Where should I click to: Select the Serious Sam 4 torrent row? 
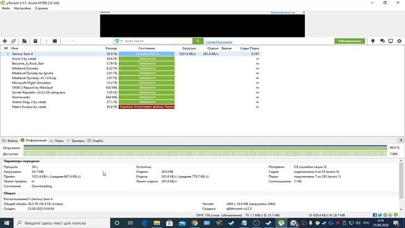130,54
